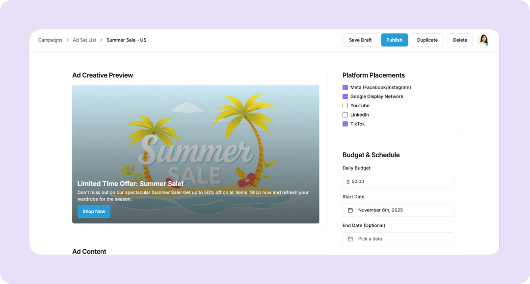Enable the YouTube placement checkbox
This screenshot has height=284, width=530.
tap(345, 106)
